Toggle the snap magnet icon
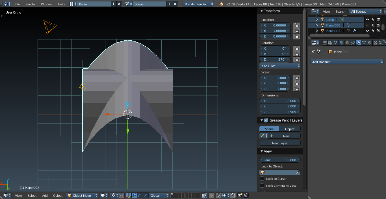The width and height of the screenshot is (386, 199). (x=218, y=195)
